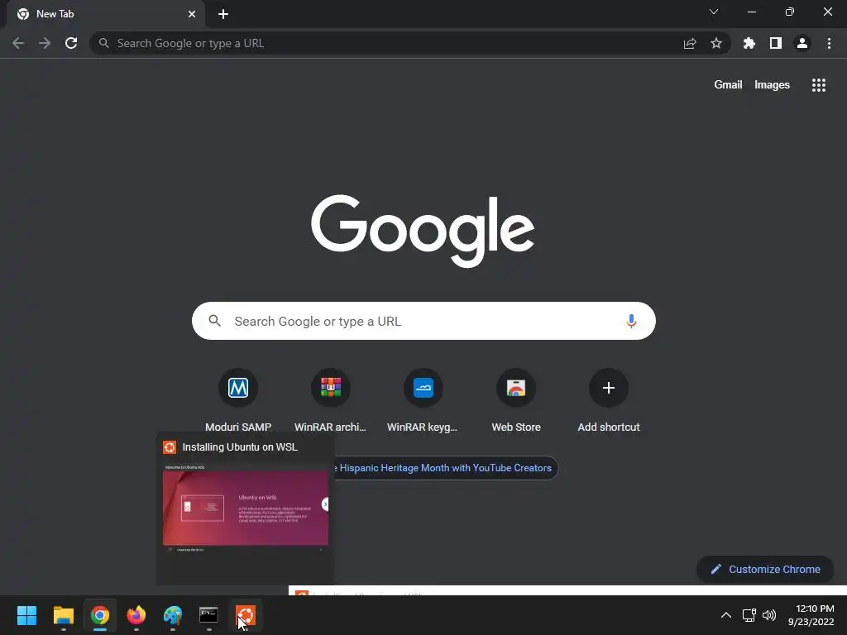Open the Images link
Viewport: 847px width, 635px height.
(x=772, y=85)
